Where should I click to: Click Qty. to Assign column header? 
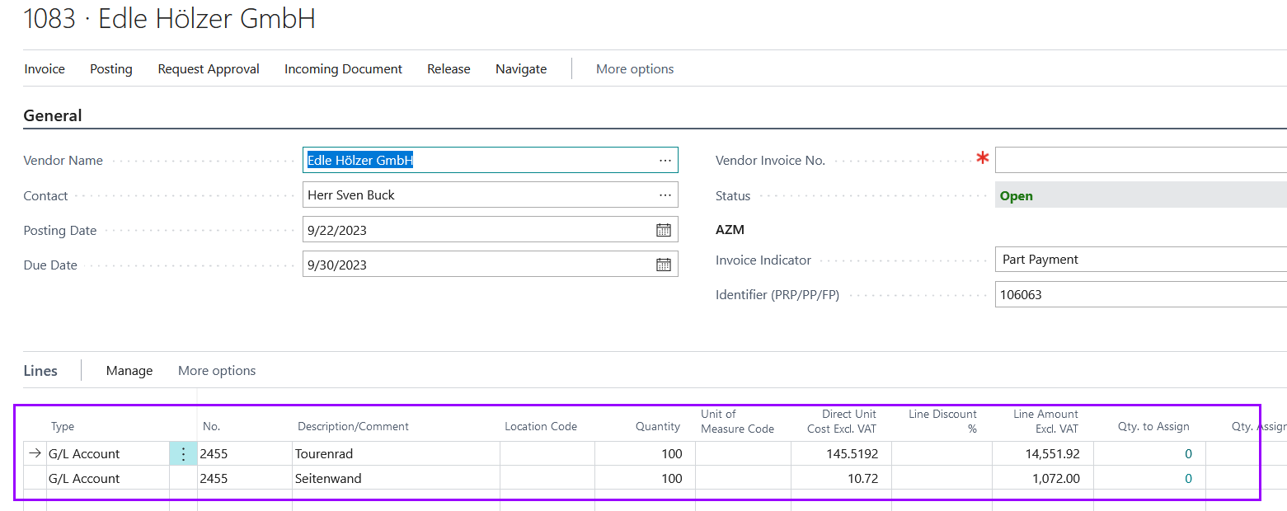point(1153,427)
